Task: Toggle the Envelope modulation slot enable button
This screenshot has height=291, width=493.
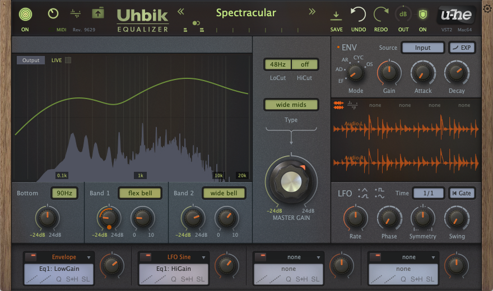Action: point(31,257)
